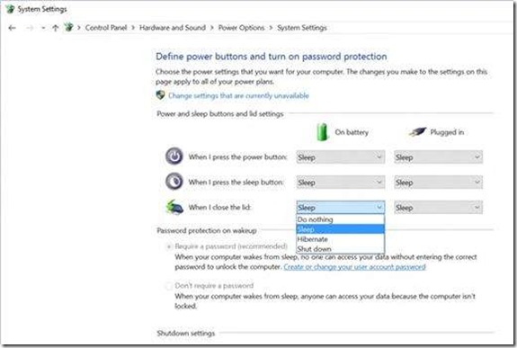Viewport: 517px width, 348px height.
Task: Choose Sleep in the open lid list
Action: click(340, 229)
